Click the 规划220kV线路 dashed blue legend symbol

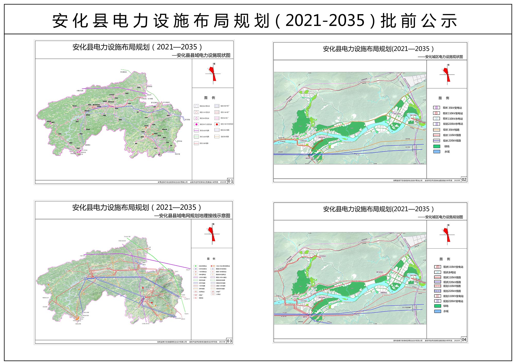(x=437, y=291)
